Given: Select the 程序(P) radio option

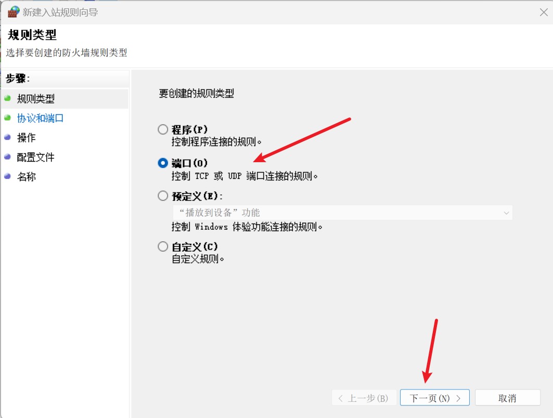Looking at the screenshot, I should click(x=163, y=129).
